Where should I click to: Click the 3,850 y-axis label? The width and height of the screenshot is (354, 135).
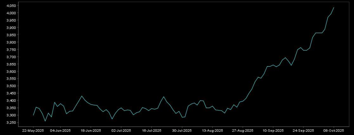pyautogui.click(x=12, y=35)
